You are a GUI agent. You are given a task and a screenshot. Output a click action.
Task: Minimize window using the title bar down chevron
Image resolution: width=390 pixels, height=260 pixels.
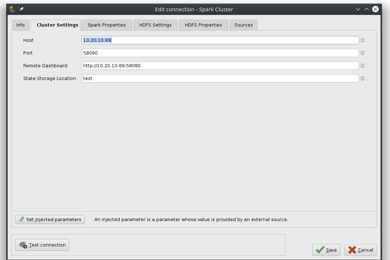358,9
